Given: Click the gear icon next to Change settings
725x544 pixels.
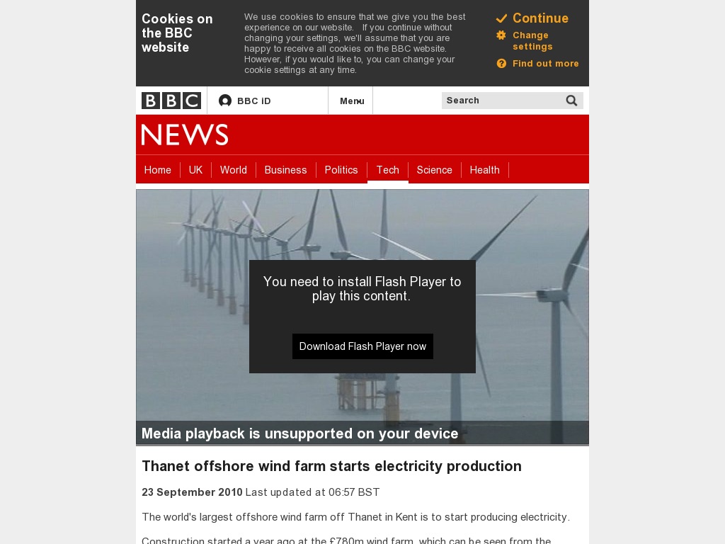Looking at the screenshot, I should (501, 35).
